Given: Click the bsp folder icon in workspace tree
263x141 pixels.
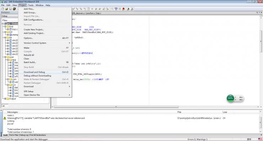Looking at the screenshot, I should pos(8,26).
